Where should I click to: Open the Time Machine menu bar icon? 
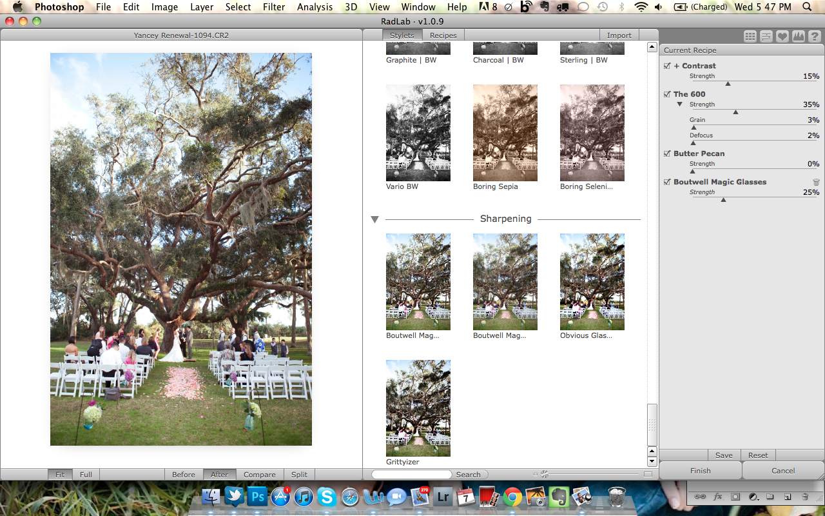tap(602, 7)
